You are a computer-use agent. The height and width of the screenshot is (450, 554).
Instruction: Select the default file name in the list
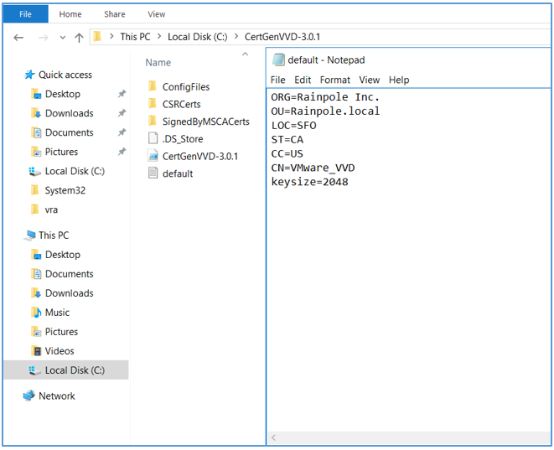[178, 173]
